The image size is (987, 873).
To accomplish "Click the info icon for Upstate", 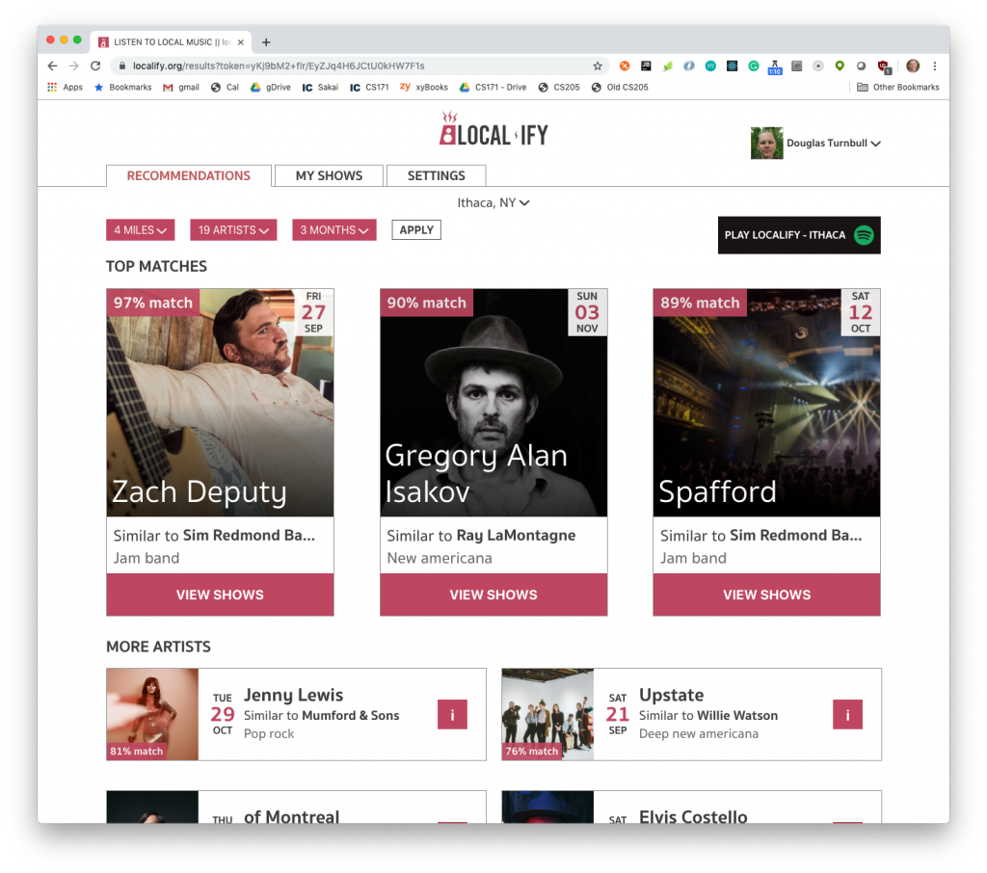I will [847, 714].
